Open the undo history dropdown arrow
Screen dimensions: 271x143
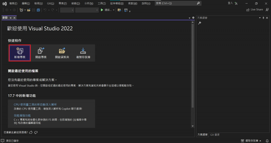pyautogui.click(x=49, y=10)
